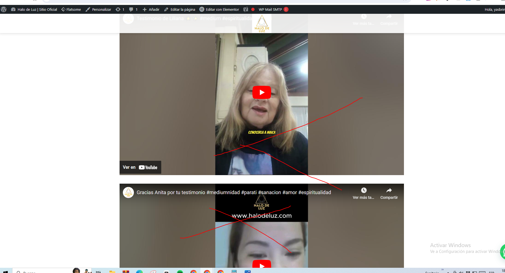Open the Flatsome theme menu
This screenshot has height=273, width=505.
pyautogui.click(x=71, y=9)
